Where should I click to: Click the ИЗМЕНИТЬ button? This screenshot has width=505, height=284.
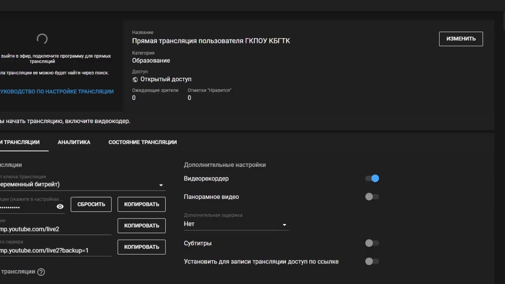pyautogui.click(x=461, y=39)
